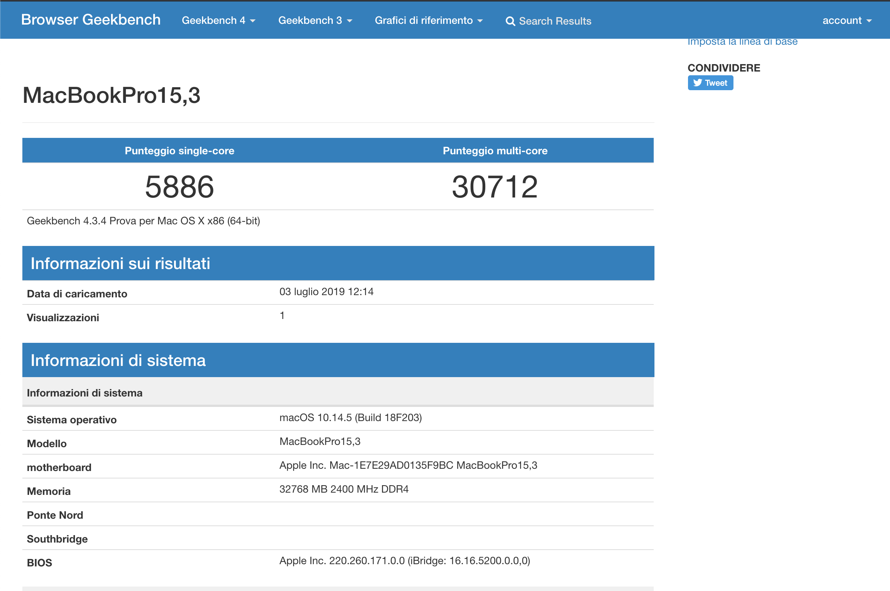Click the Southbridge label
890x591 pixels.
pos(57,539)
